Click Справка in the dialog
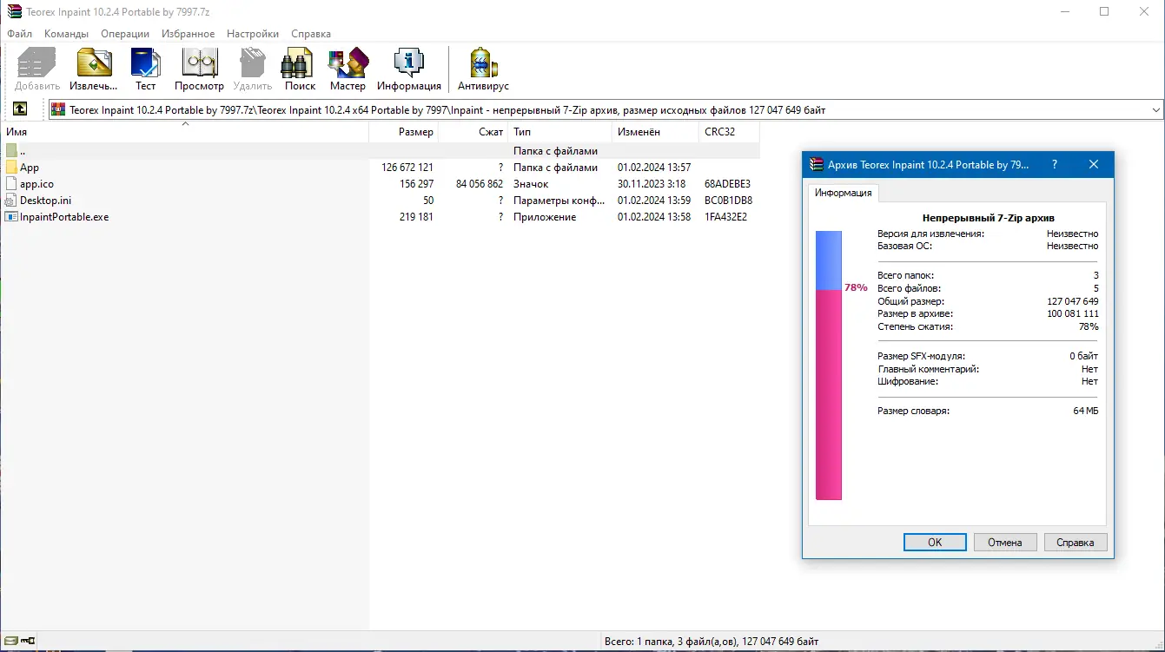1165x652 pixels. point(1075,542)
